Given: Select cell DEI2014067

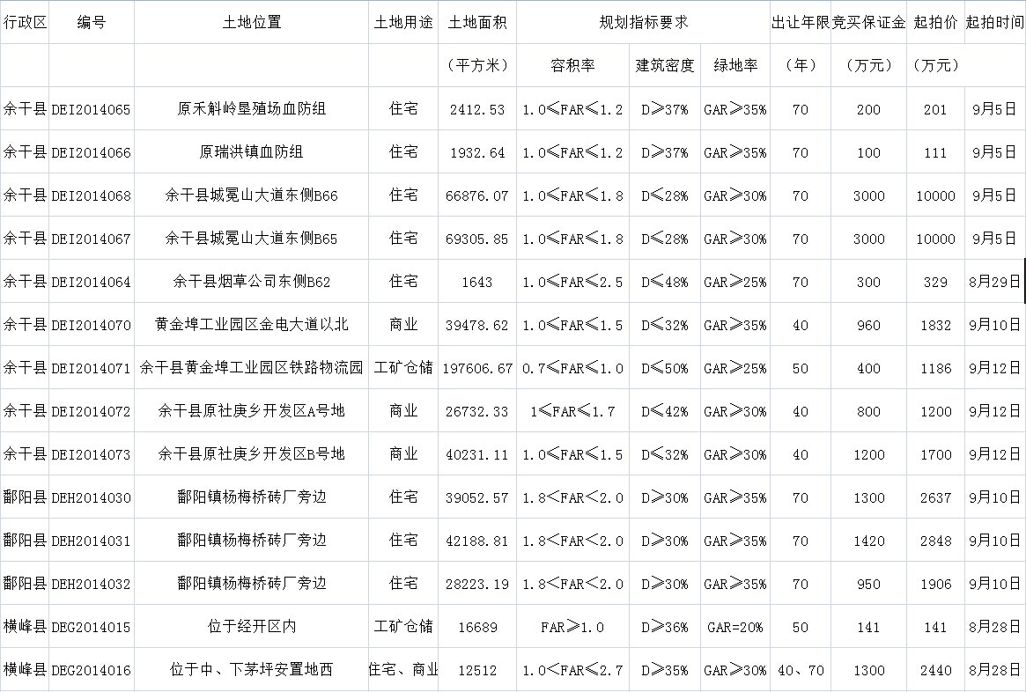Looking at the screenshot, I should (x=92, y=239).
